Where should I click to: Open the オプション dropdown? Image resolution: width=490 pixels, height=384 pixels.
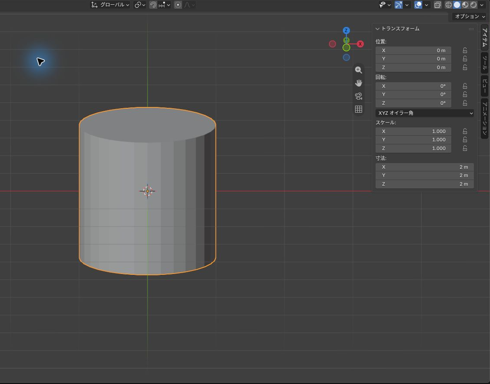click(x=470, y=16)
